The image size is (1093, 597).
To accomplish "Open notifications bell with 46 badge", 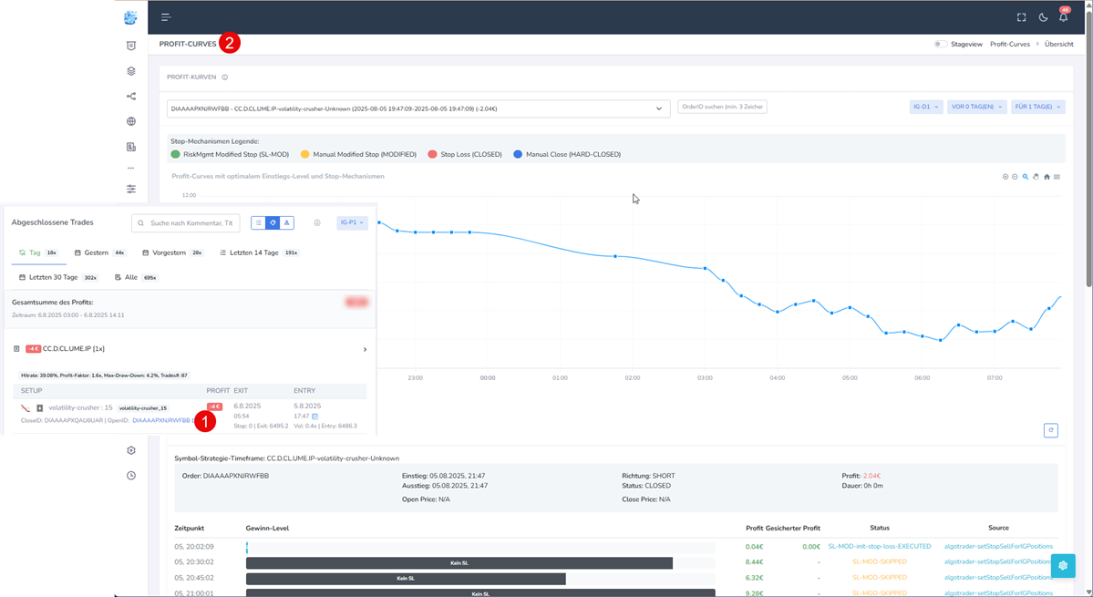I will [1063, 17].
